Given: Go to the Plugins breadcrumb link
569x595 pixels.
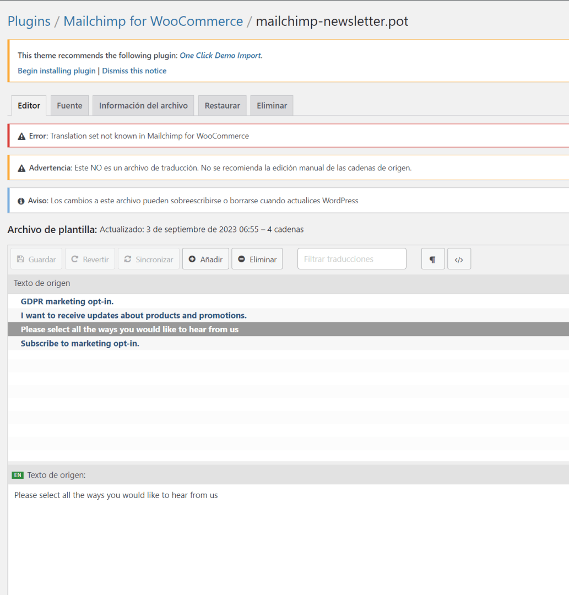Looking at the screenshot, I should click(x=29, y=21).
